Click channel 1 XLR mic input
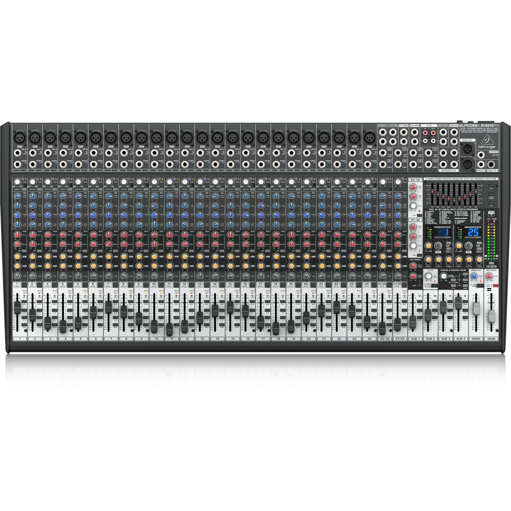Screen dimensions: 511x511 pyautogui.click(x=19, y=137)
